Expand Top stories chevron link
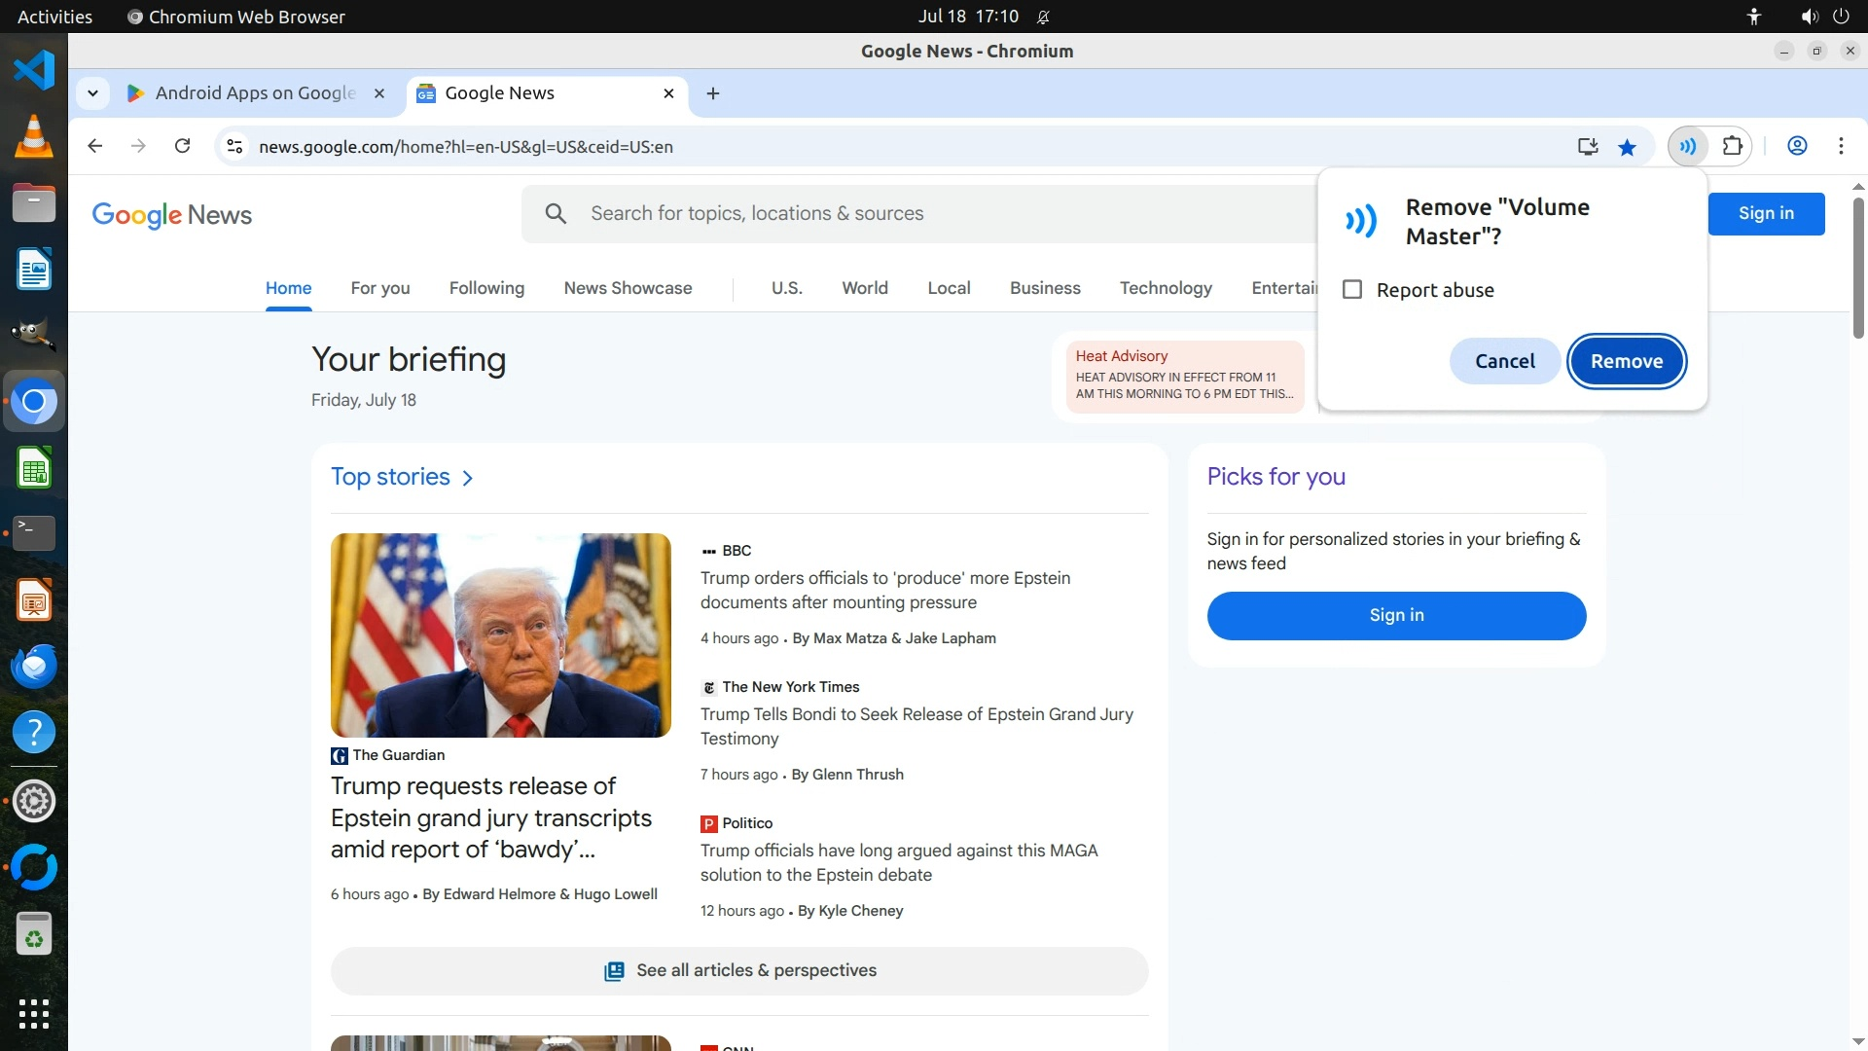 (468, 478)
